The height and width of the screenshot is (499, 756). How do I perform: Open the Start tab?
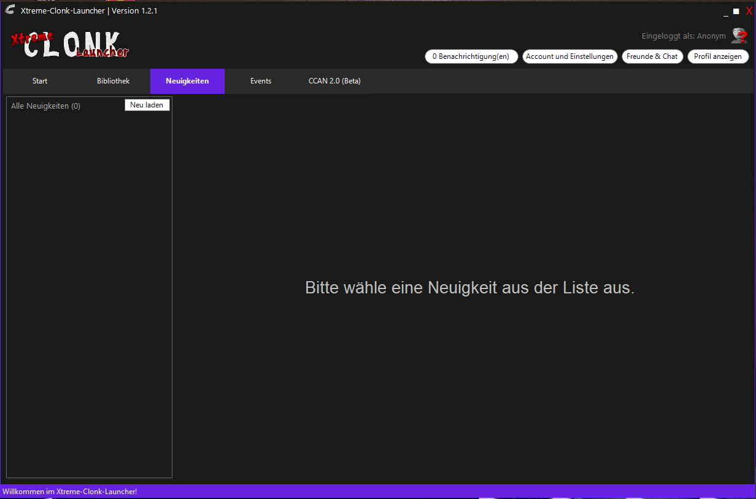[40, 81]
